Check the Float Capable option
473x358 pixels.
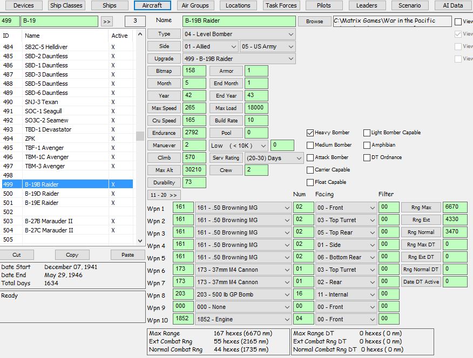[310, 182]
